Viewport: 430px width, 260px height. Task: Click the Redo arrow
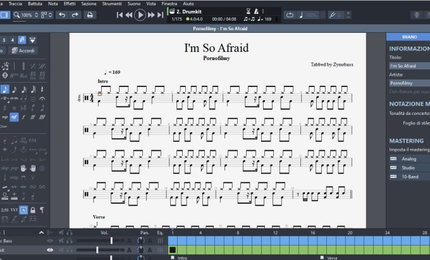point(75,15)
